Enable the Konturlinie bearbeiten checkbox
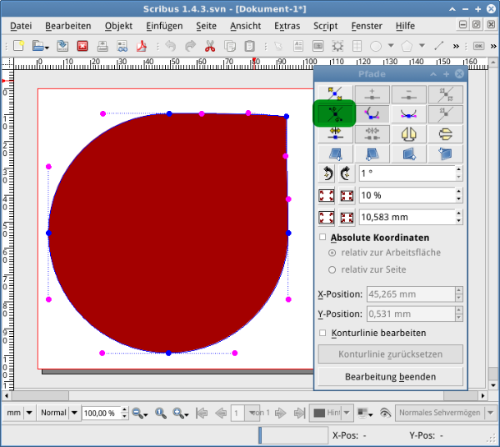Image resolution: width=500 pixels, height=447 pixels. click(x=323, y=333)
